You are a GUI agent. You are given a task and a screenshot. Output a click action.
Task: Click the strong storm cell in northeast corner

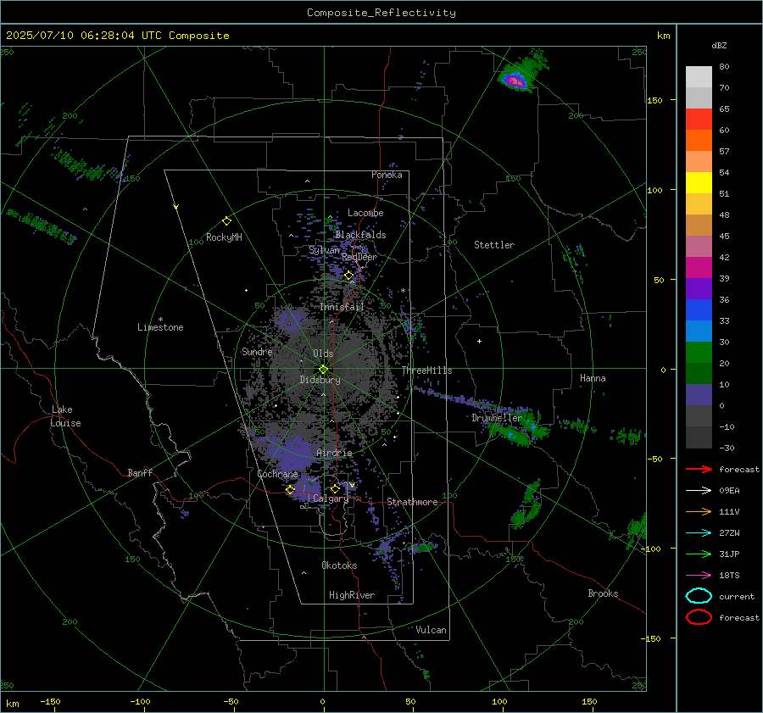point(514,80)
